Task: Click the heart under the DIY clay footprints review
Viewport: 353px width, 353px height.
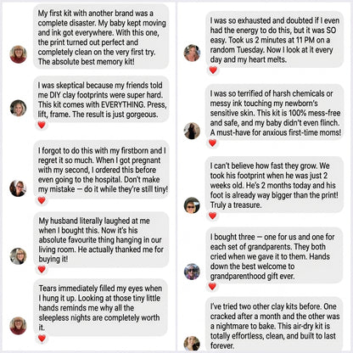Action: click(42, 125)
